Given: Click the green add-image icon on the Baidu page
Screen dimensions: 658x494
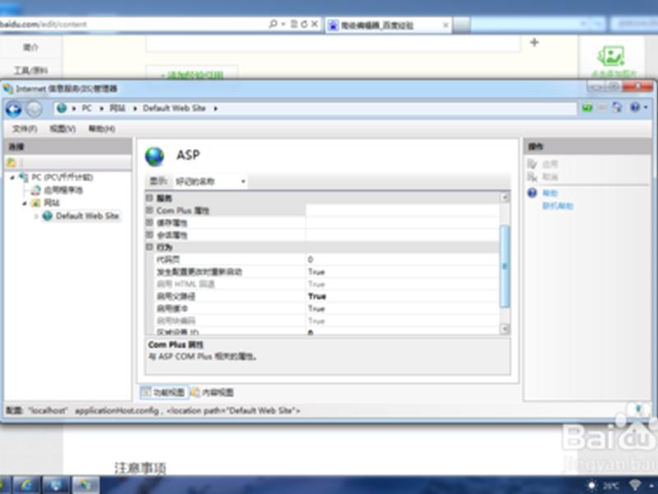Looking at the screenshot, I should coord(611,55).
